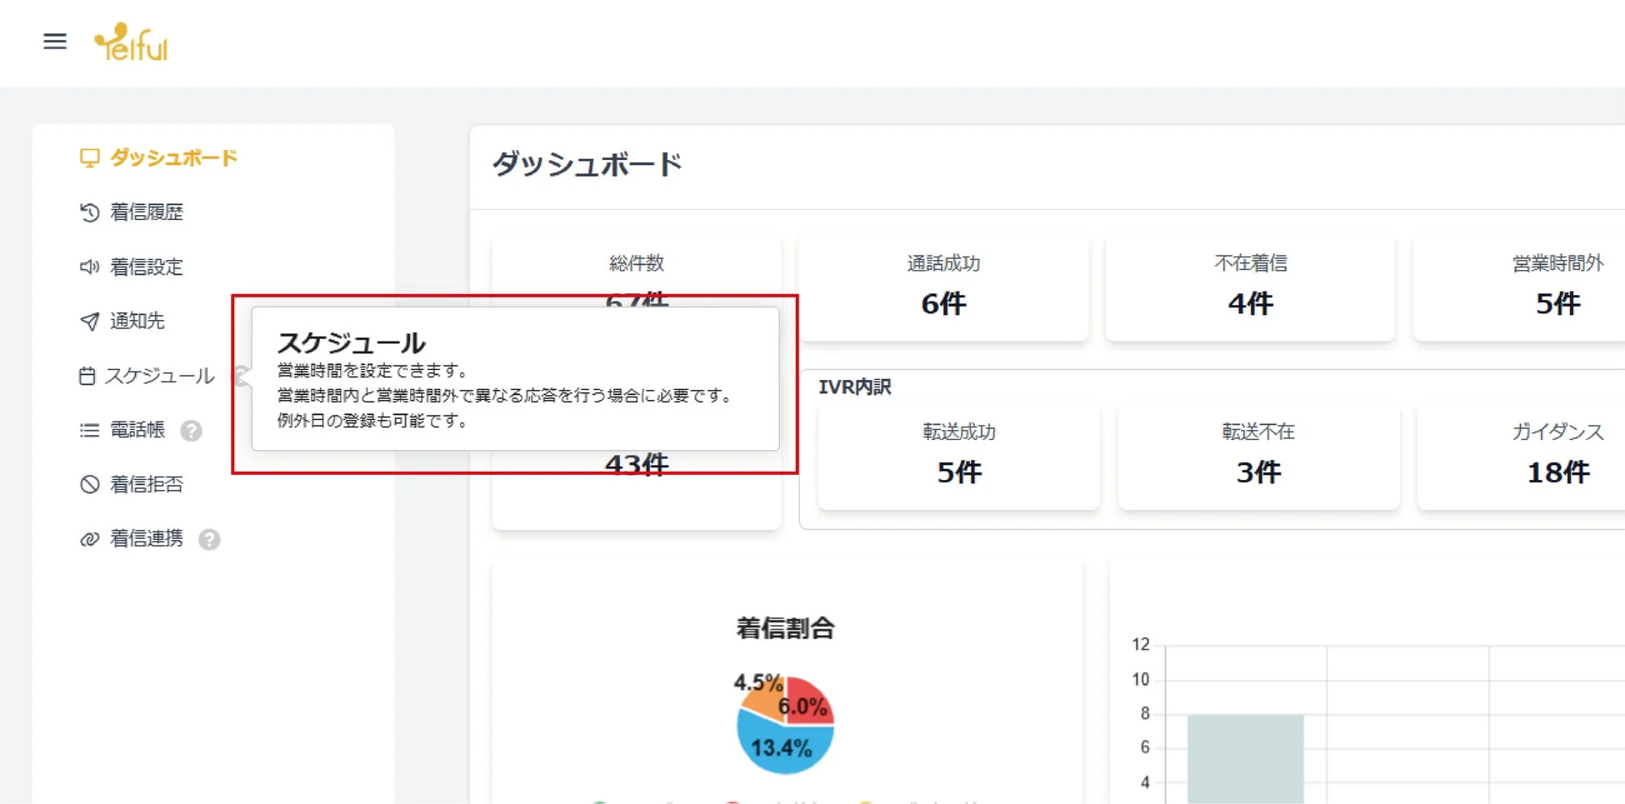This screenshot has height=804, width=1625.
Task: Click the 電話帳 list icon
Action: point(89,430)
